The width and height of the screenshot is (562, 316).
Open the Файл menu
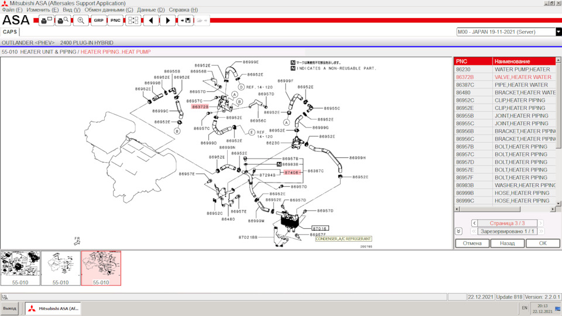click(12, 10)
